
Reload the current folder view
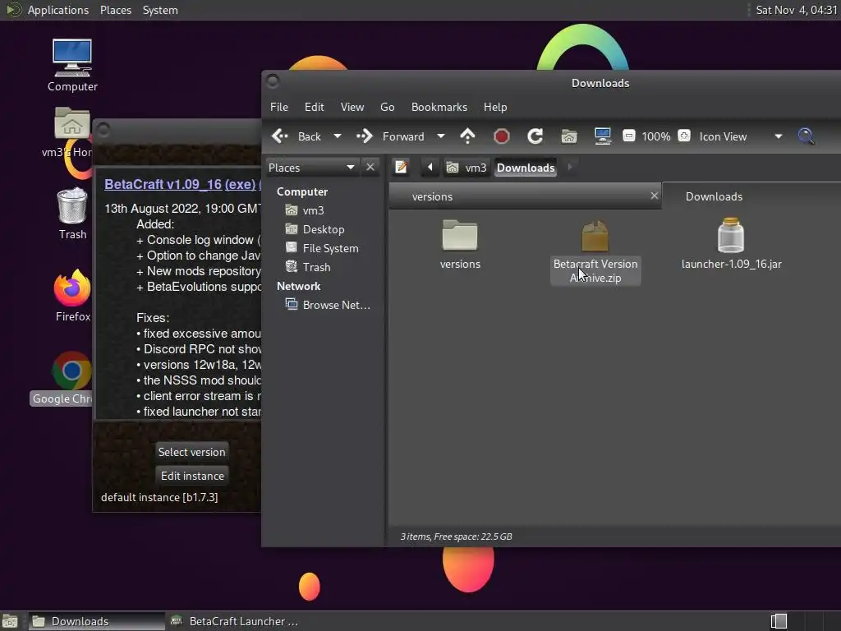535,136
